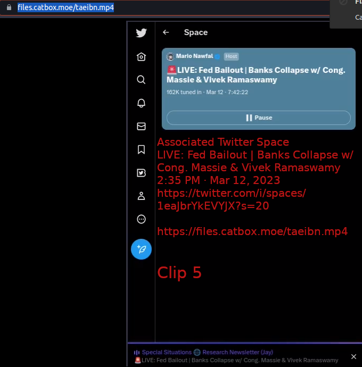Click Mario Nawfal's avatar thumbnail
362x367 pixels.
170,56
